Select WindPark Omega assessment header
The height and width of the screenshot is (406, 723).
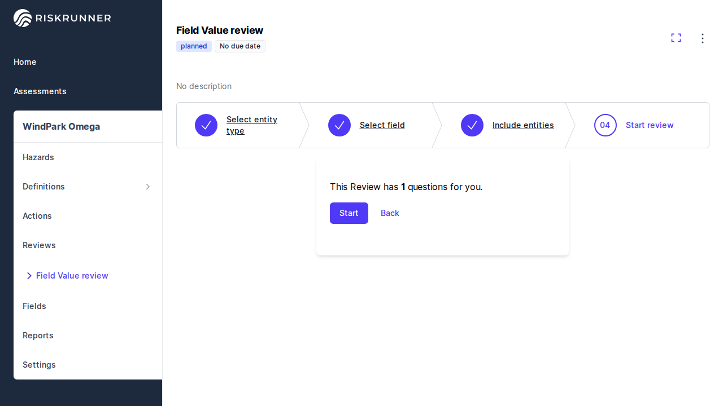pos(61,126)
